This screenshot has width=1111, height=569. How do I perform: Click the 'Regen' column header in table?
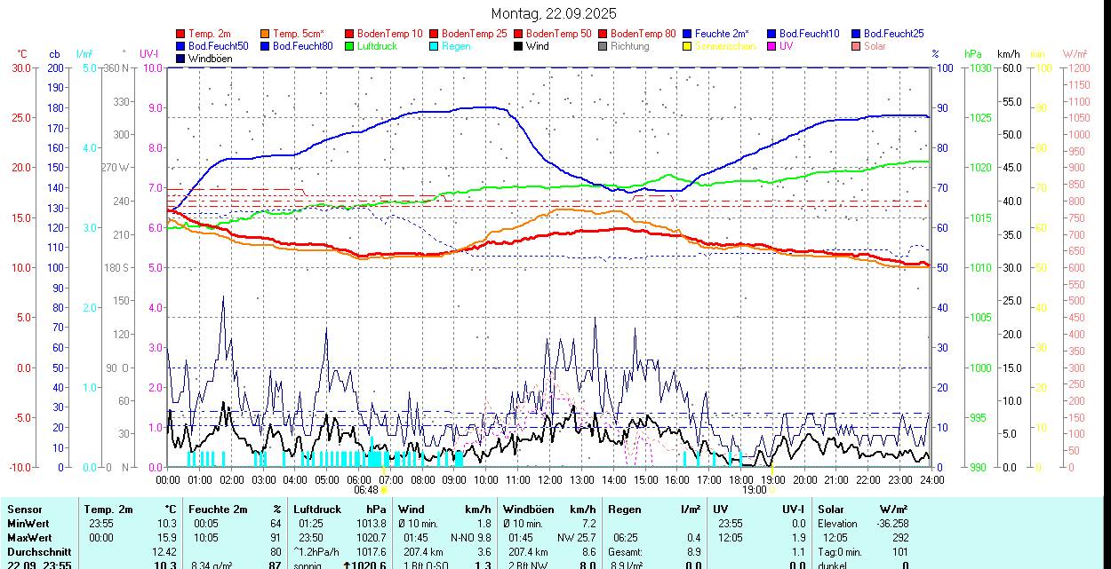623,510
